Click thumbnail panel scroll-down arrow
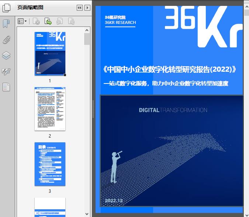Image resolution: width=249 pixels, height=217 pixels. point(87,214)
